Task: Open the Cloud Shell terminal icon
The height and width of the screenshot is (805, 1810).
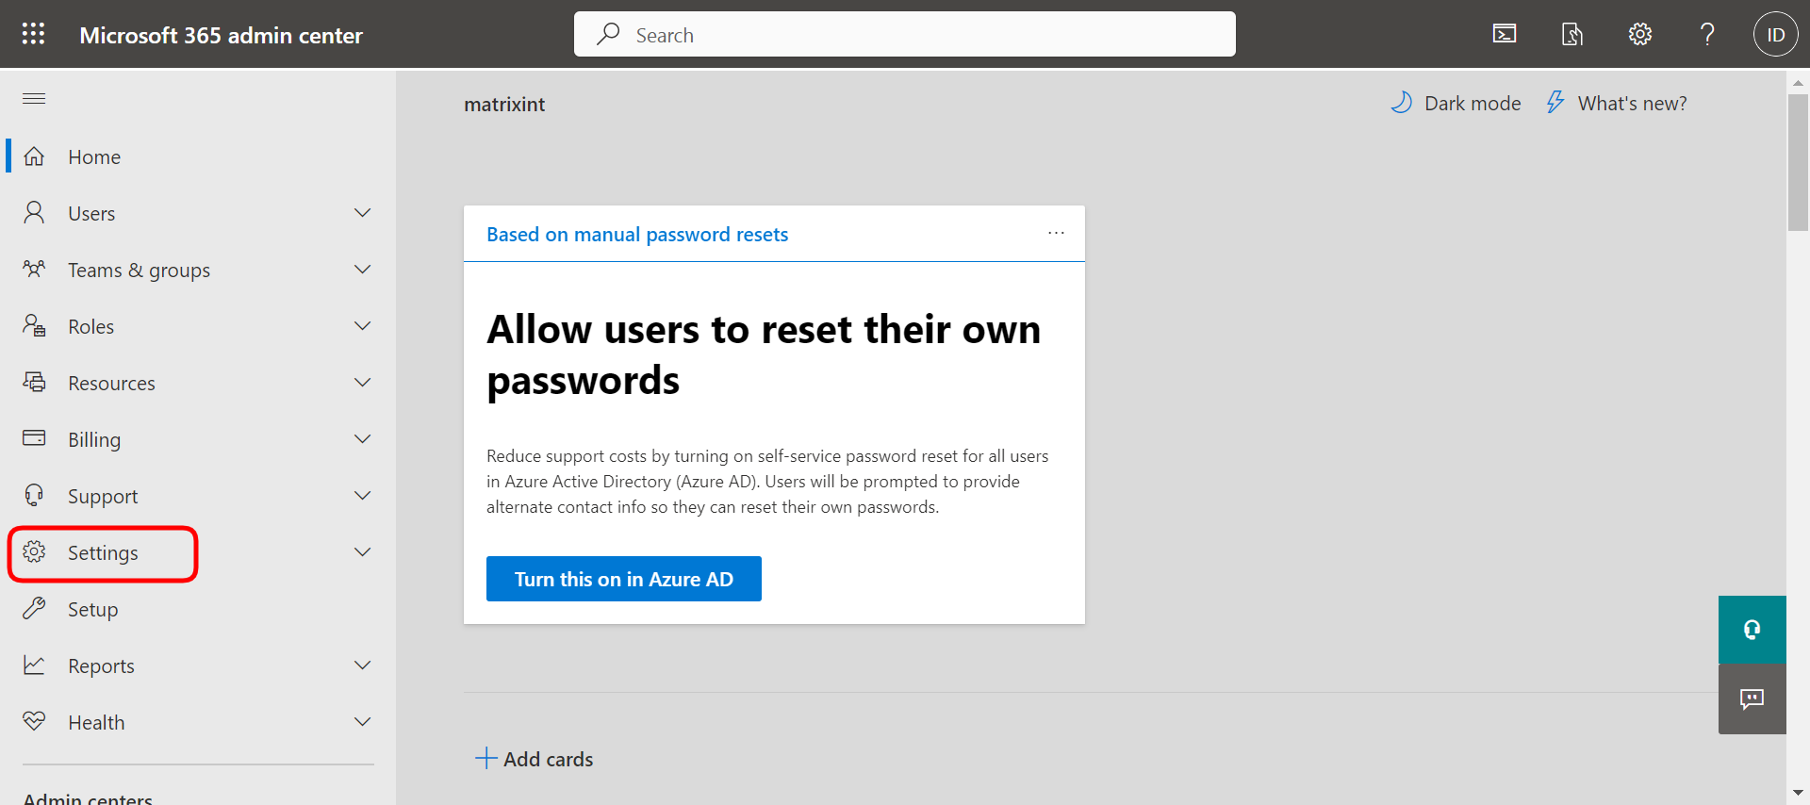Action: tap(1505, 35)
